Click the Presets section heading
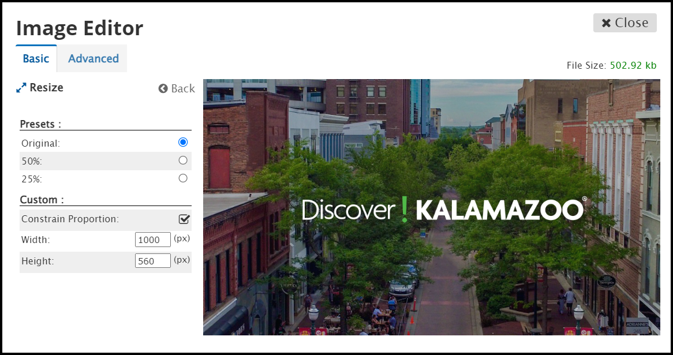Viewport: 673px width, 355px height. (x=40, y=124)
